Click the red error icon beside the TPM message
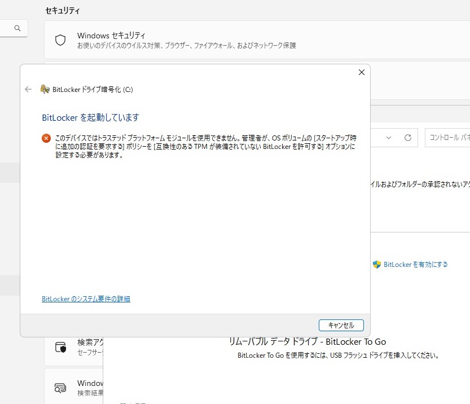 (46, 138)
